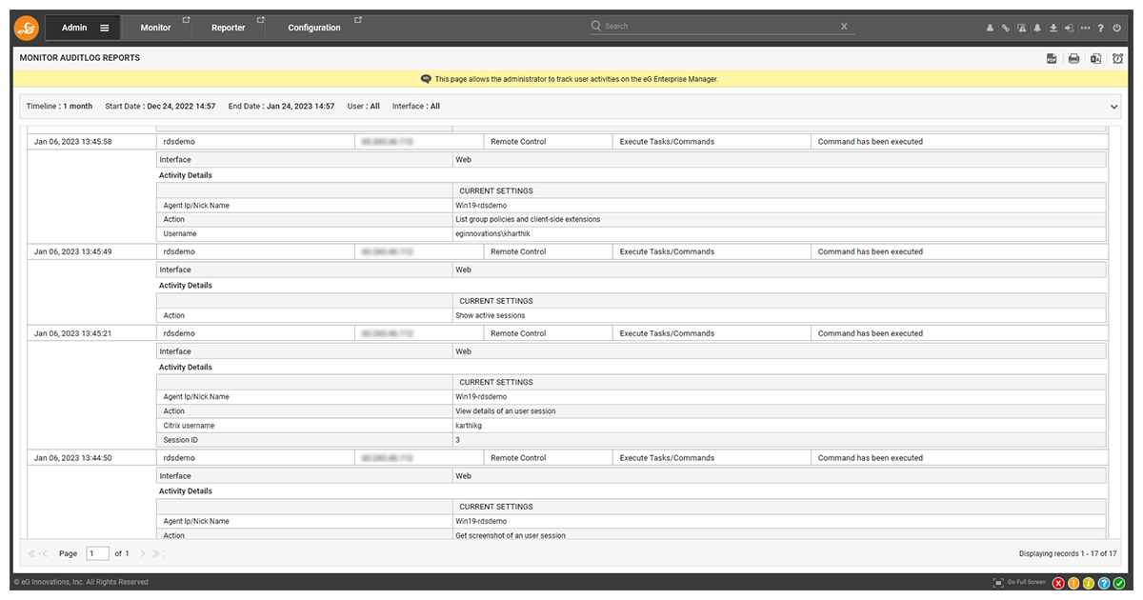1143x600 pixels.
Task: Open the Reporter module tab
Action: [228, 28]
